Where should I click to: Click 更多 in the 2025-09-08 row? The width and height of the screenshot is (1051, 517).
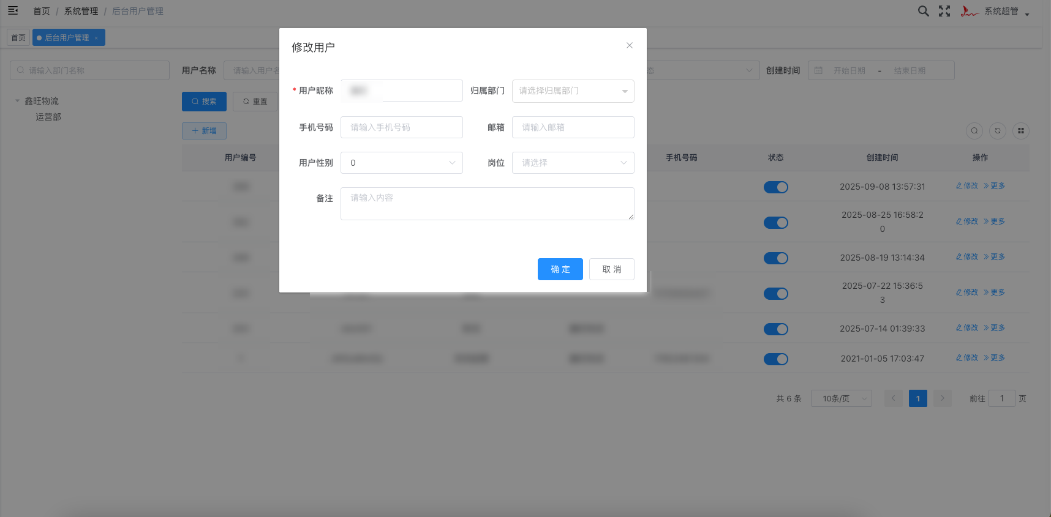click(994, 186)
